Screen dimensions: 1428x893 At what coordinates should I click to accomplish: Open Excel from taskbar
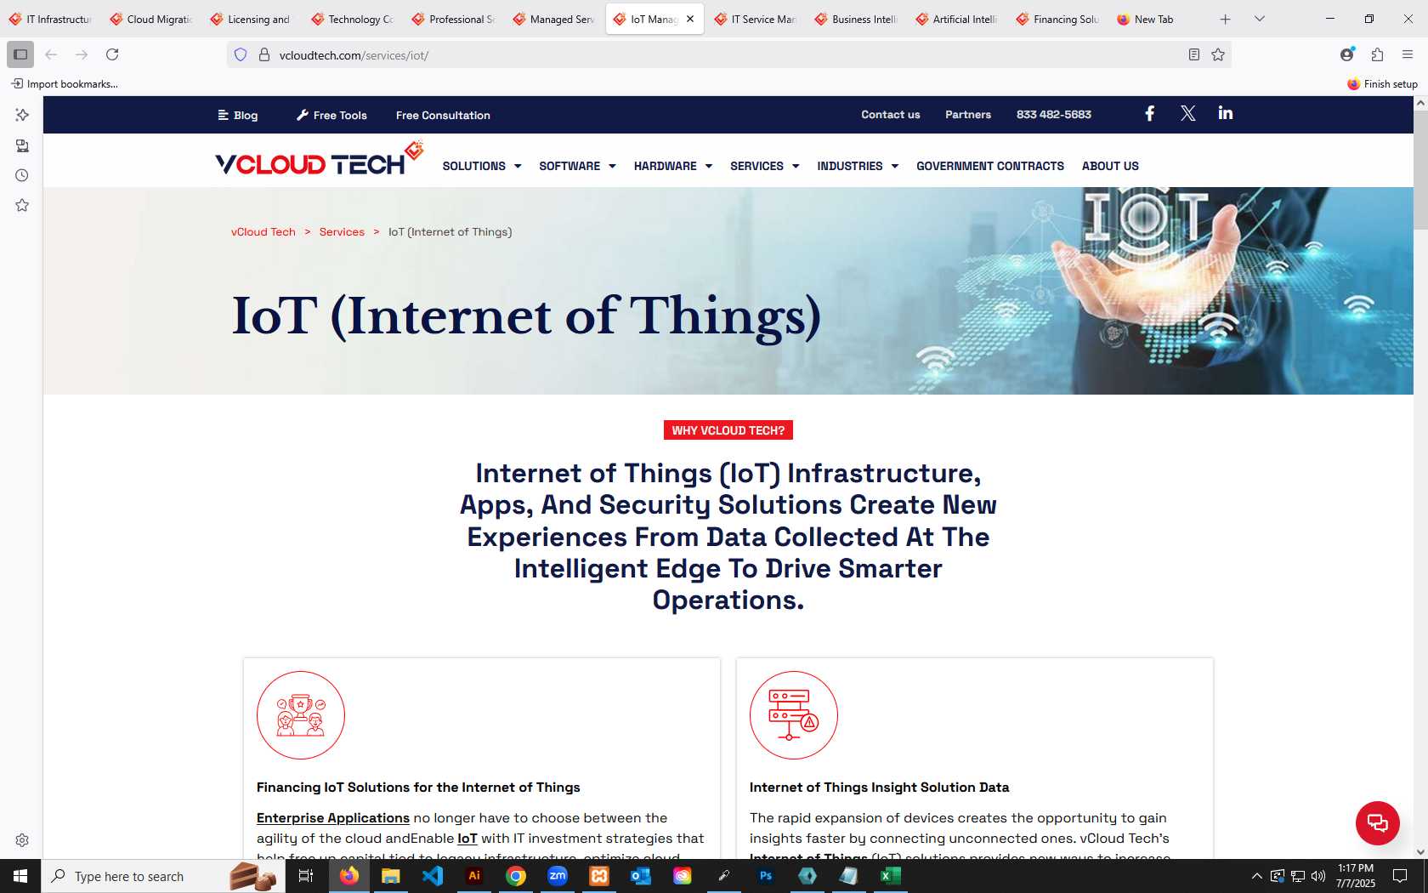click(x=890, y=876)
